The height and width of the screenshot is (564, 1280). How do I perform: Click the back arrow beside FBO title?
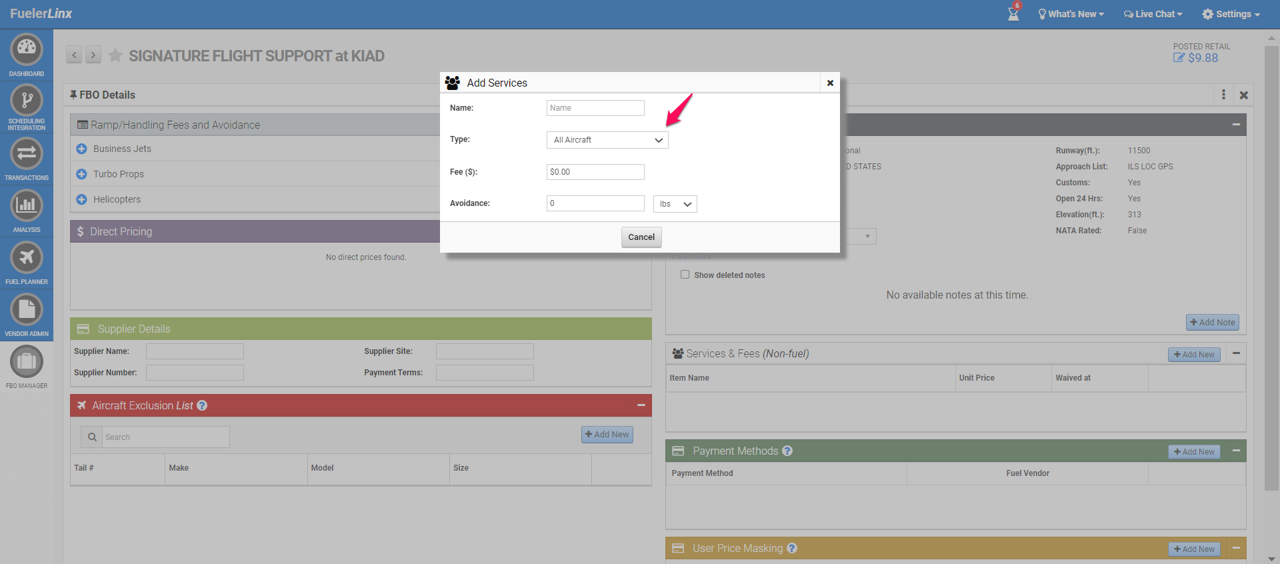tap(74, 55)
